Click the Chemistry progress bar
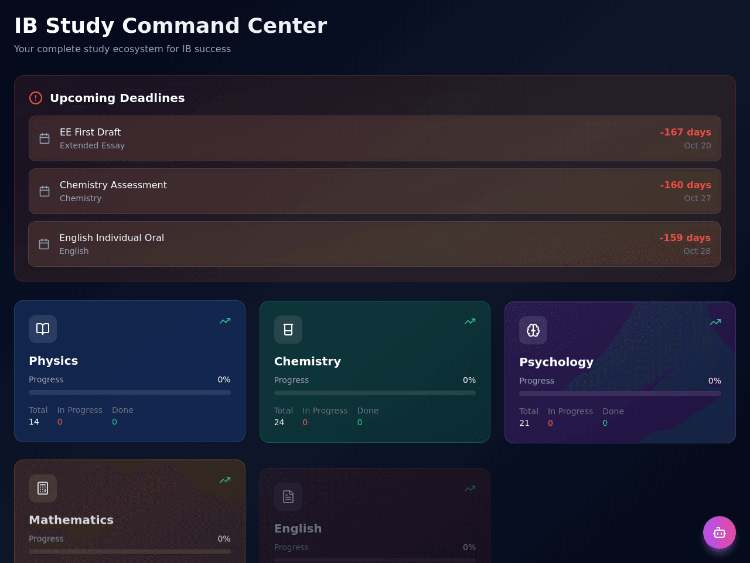This screenshot has width=750, height=563. 375,393
